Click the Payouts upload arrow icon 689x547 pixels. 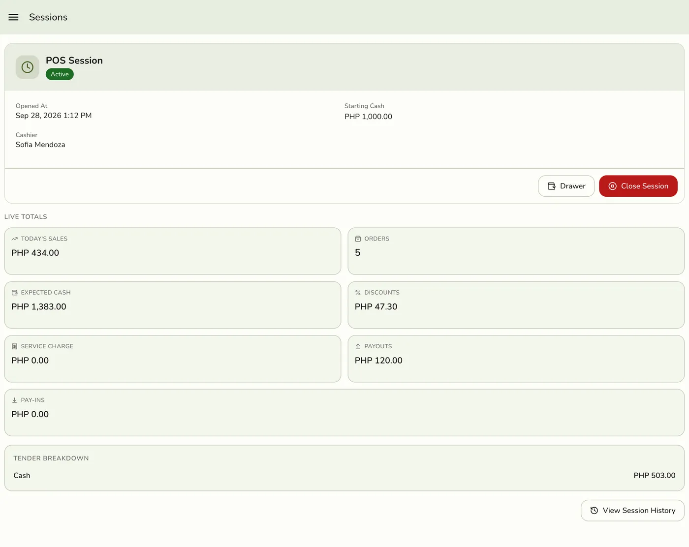[x=358, y=346]
